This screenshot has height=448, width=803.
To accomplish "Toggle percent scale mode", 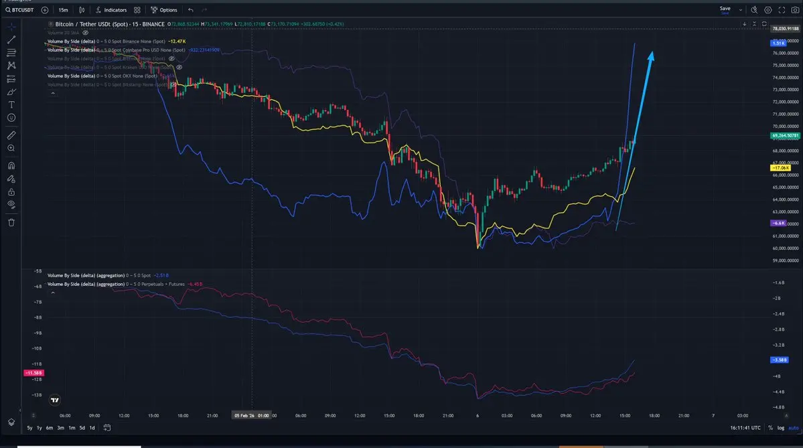I will click(x=770, y=428).
